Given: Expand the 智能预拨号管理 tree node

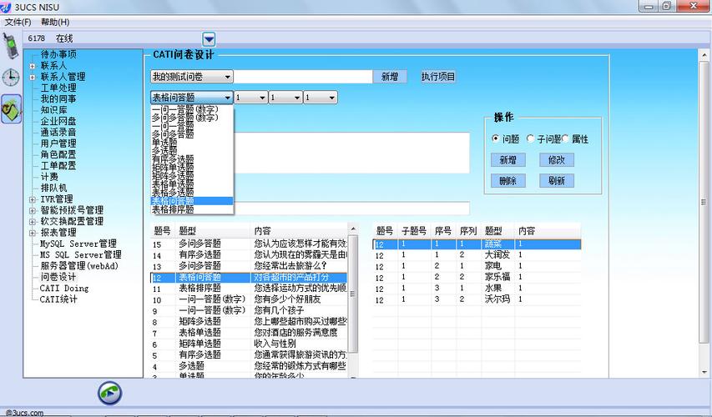Looking at the screenshot, I should (33, 210).
